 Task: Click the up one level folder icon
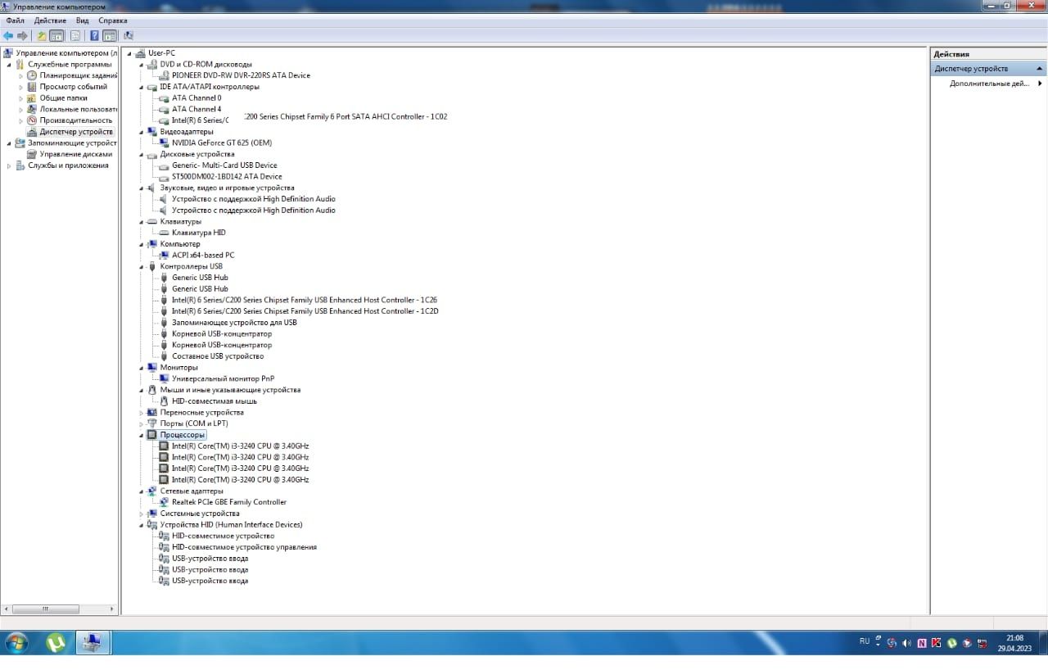click(42, 36)
